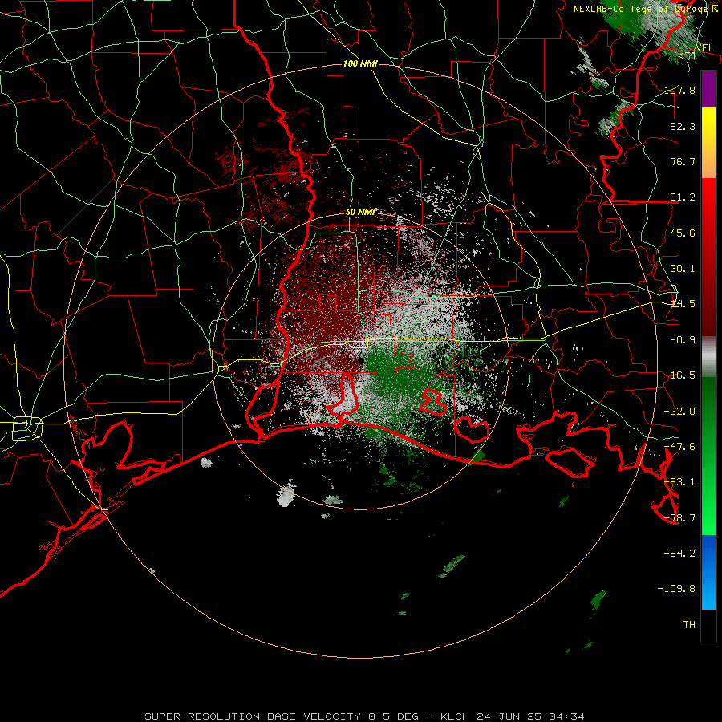Click the "[KT]" units label
The image size is (722, 722).
click(685, 55)
